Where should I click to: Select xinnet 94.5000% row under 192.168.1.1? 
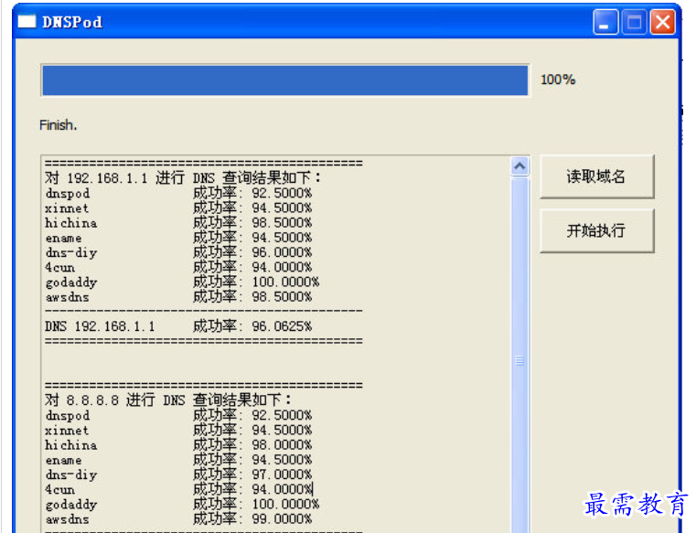click(178, 208)
